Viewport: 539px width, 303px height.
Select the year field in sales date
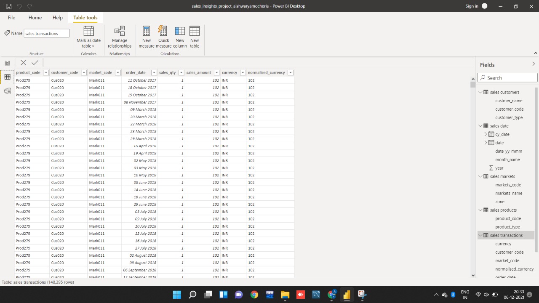pos(499,168)
